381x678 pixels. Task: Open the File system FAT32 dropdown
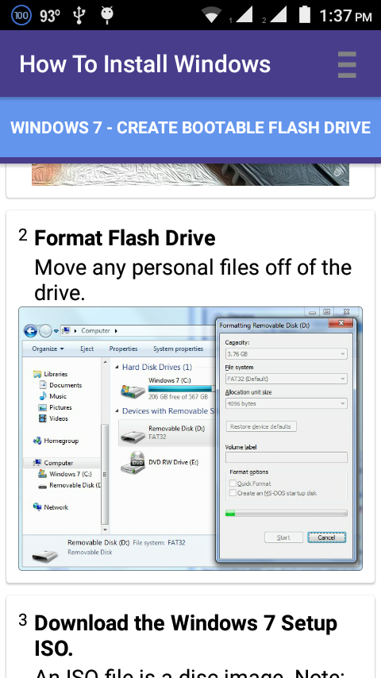click(x=287, y=379)
